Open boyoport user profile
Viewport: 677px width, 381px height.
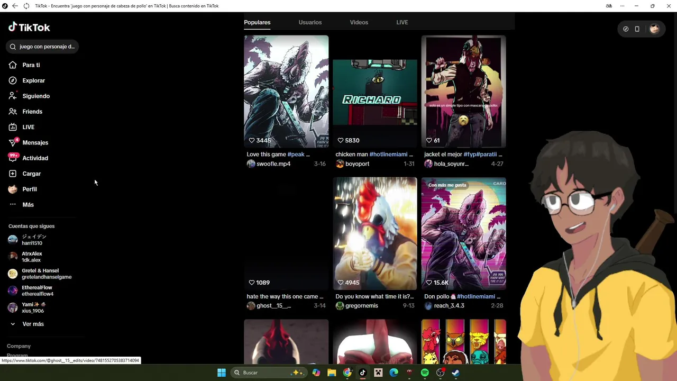click(357, 164)
